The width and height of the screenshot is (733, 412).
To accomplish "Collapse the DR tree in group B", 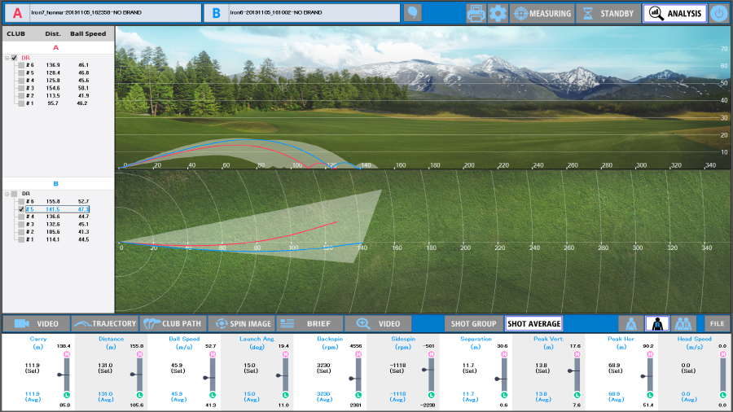I will pyautogui.click(x=7, y=194).
